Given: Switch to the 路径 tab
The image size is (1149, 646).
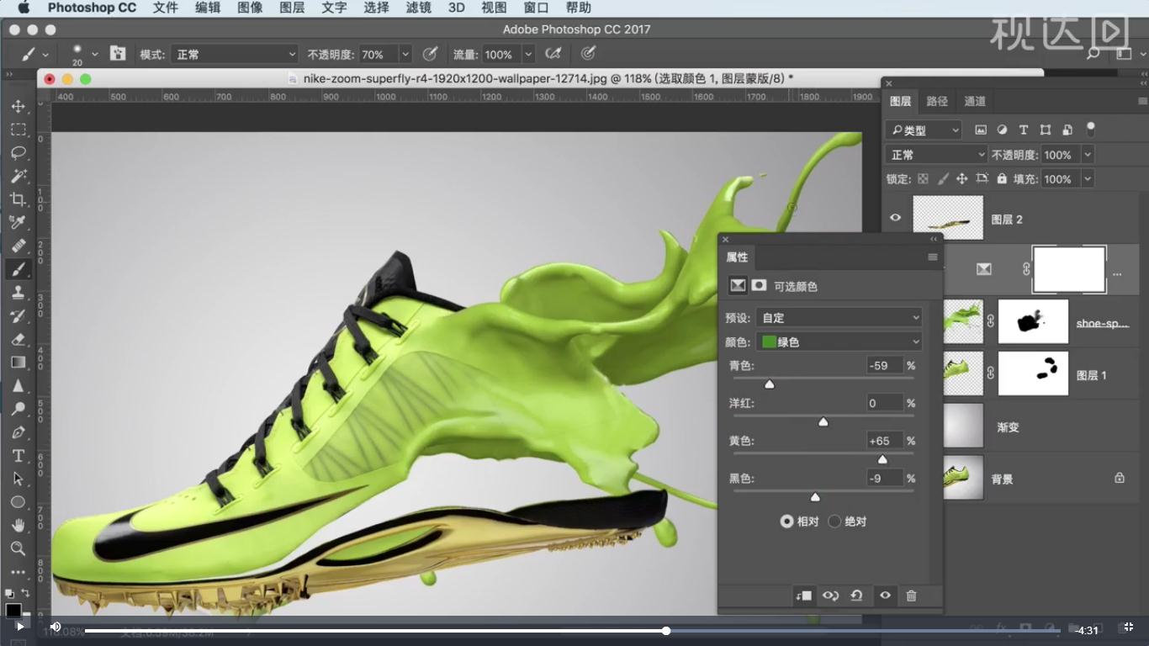Looking at the screenshot, I should [x=937, y=101].
